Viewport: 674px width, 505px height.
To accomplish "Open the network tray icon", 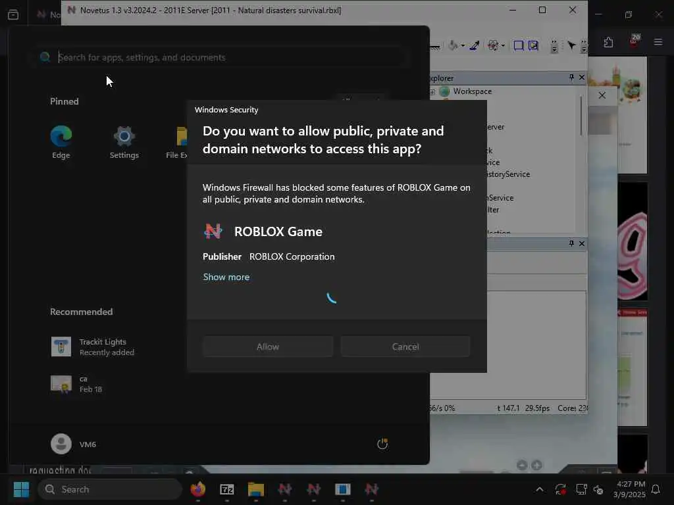I will [x=582, y=489].
